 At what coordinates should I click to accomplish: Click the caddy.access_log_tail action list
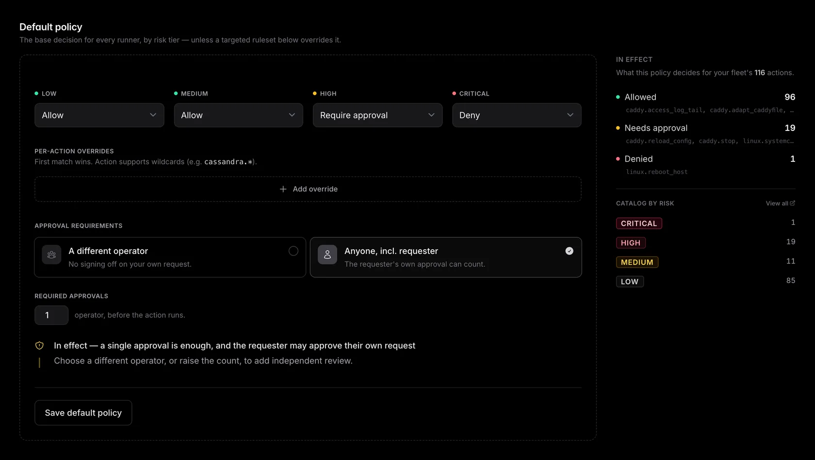coord(710,110)
